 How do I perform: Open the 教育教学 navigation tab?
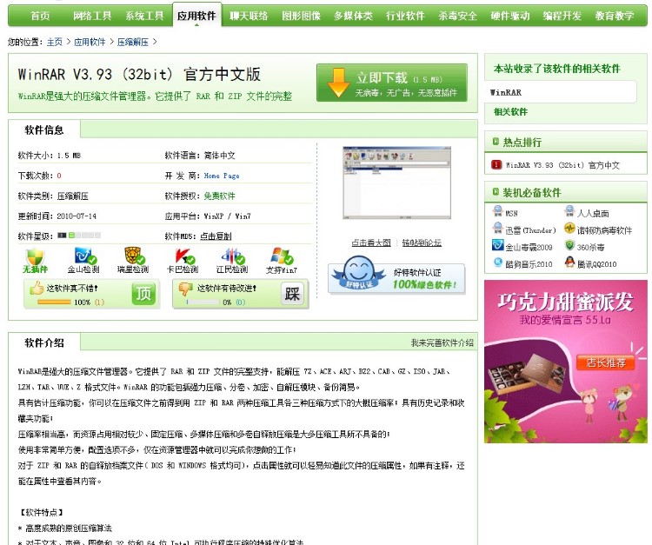(x=614, y=16)
